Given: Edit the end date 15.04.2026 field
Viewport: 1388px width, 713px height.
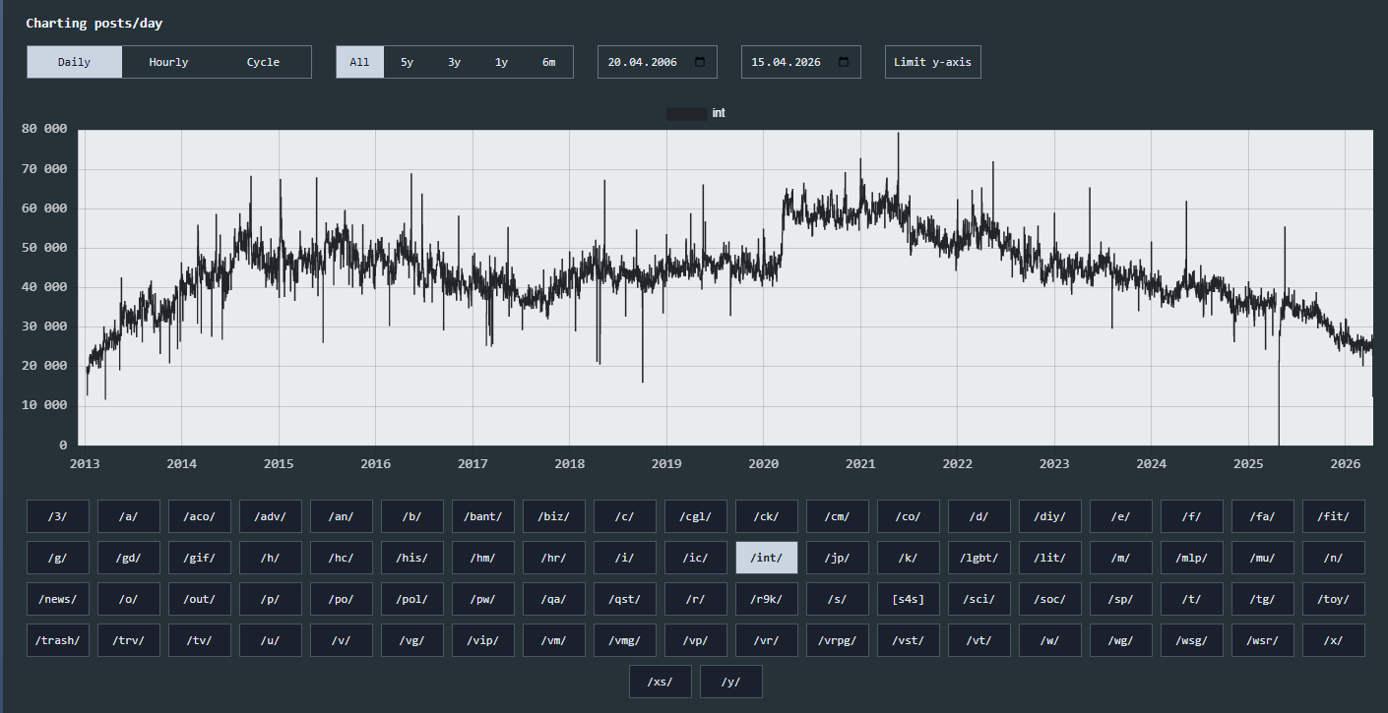Looking at the screenshot, I should 801,62.
